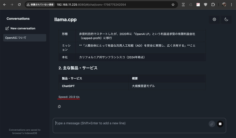This screenshot has height=138, width=236.
Task: Toggle dark mode moon icon
Action: (x=226, y=19)
